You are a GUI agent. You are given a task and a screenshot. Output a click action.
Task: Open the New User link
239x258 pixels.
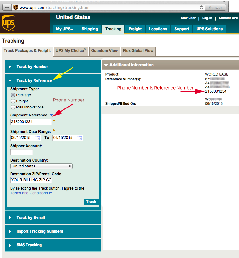tap(188, 18)
